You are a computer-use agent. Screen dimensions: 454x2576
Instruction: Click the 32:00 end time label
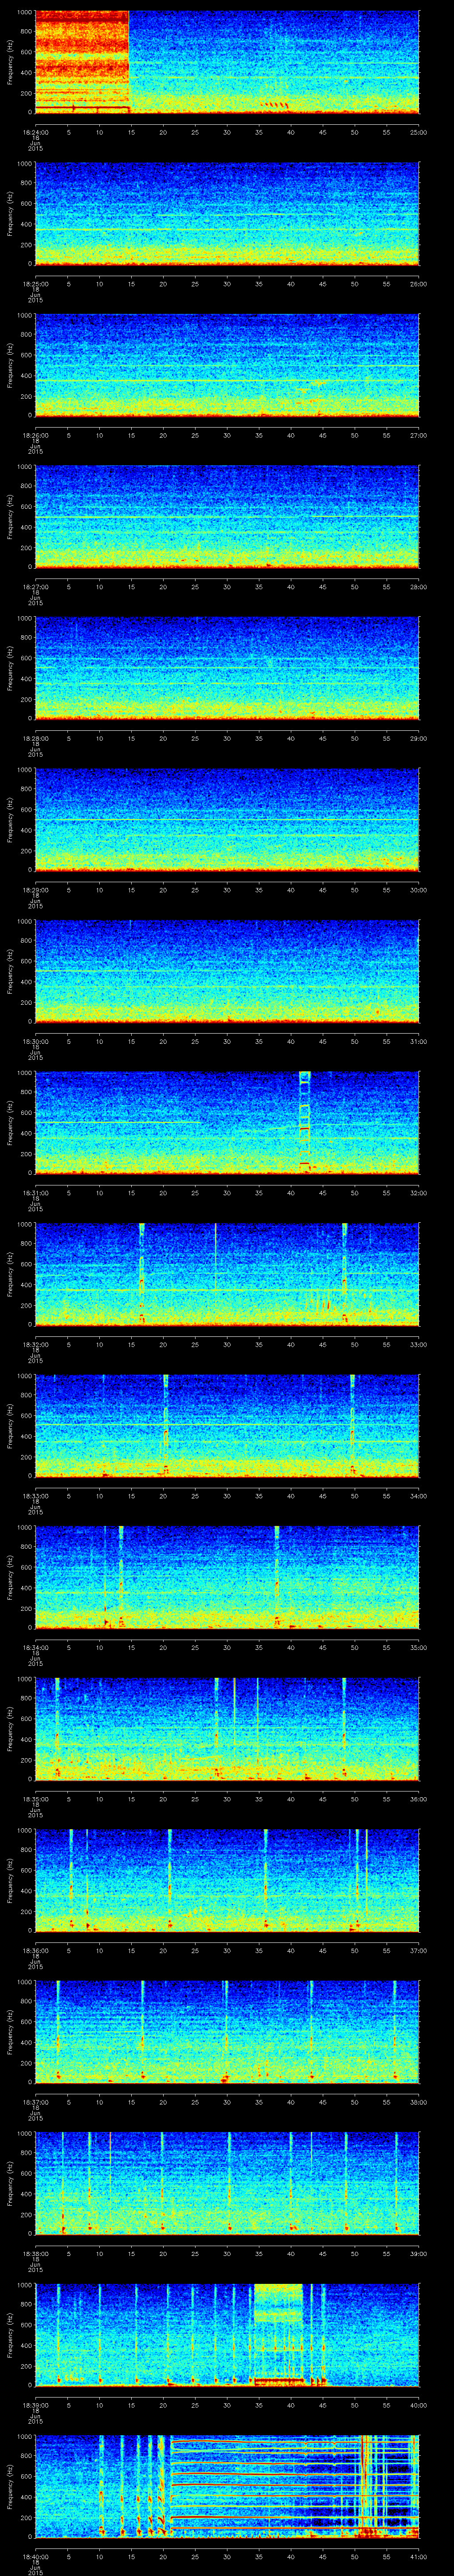point(418,1193)
